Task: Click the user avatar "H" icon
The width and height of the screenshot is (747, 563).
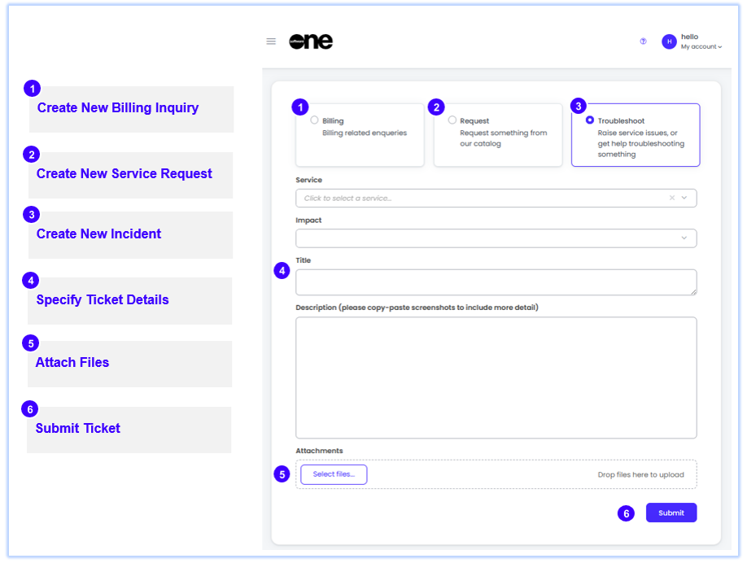Action: pyautogui.click(x=669, y=41)
